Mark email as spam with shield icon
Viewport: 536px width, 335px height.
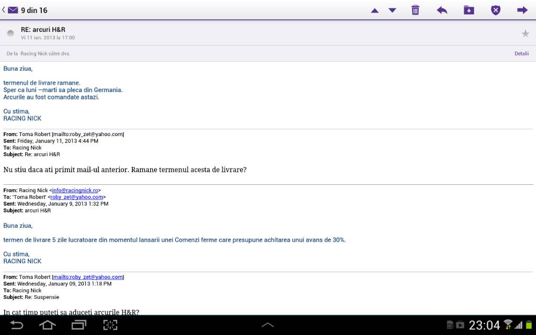coord(496,10)
